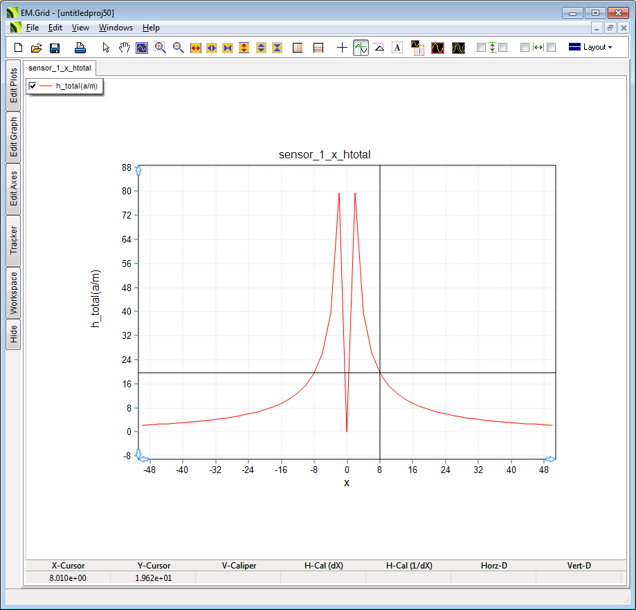
Task: Open the Windows menu
Action: coord(116,28)
